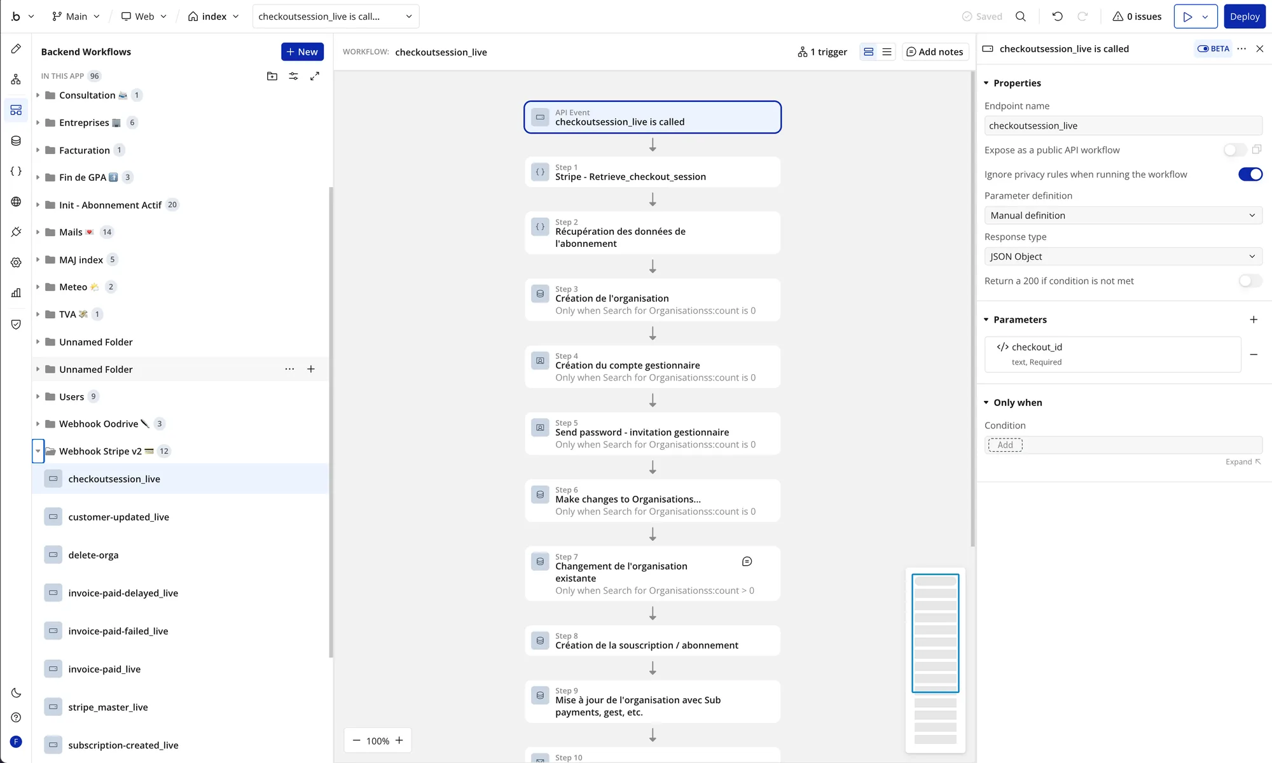Open the Plugins tab plug icon
This screenshot has width=1272, height=763.
point(16,232)
